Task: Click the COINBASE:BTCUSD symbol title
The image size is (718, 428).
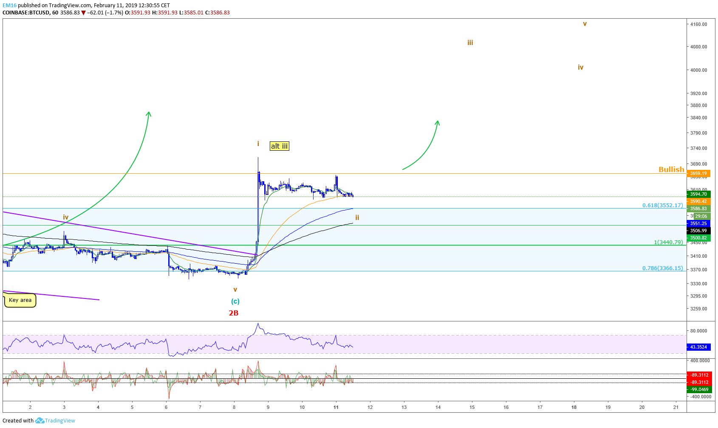Action: (26, 13)
